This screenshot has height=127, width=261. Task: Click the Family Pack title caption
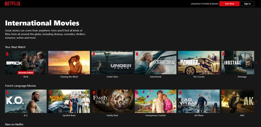pyautogui.click(x=112, y=115)
